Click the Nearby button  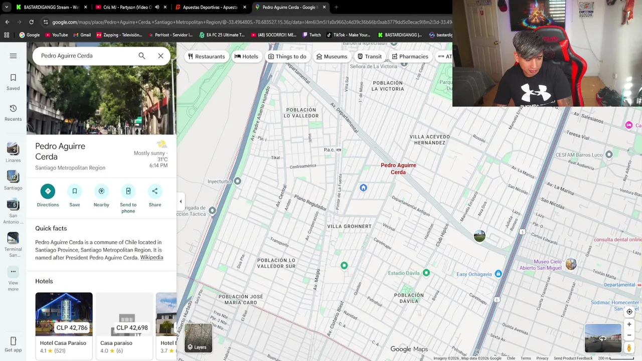(101, 196)
